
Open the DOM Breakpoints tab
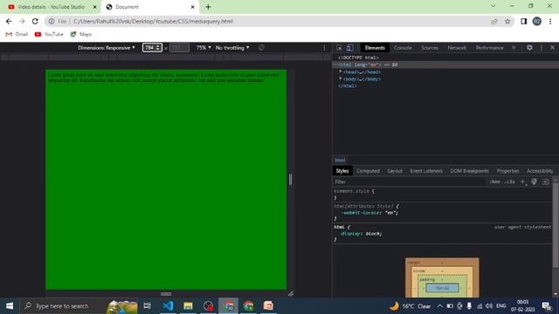pos(469,171)
